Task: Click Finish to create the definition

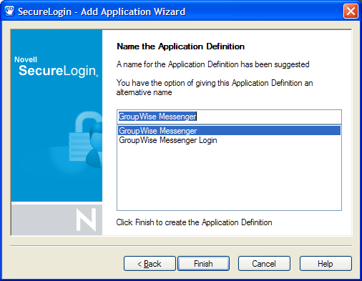Action: pyautogui.click(x=203, y=264)
